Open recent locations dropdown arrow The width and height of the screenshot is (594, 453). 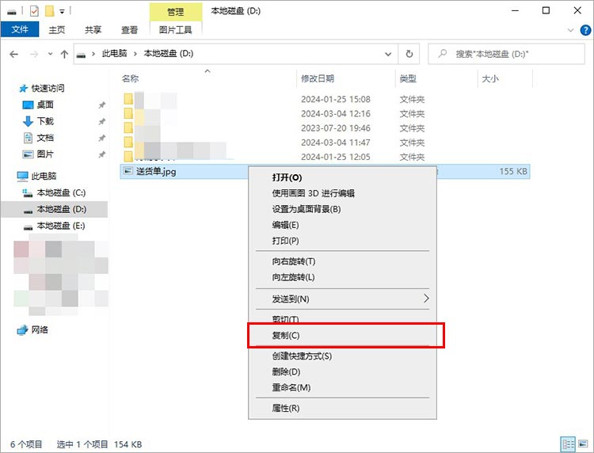pyautogui.click(x=51, y=54)
